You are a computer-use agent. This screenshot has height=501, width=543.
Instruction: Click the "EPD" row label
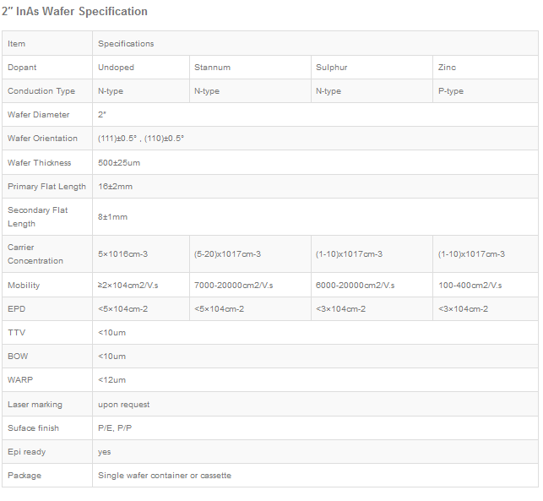pyautogui.click(x=16, y=309)
